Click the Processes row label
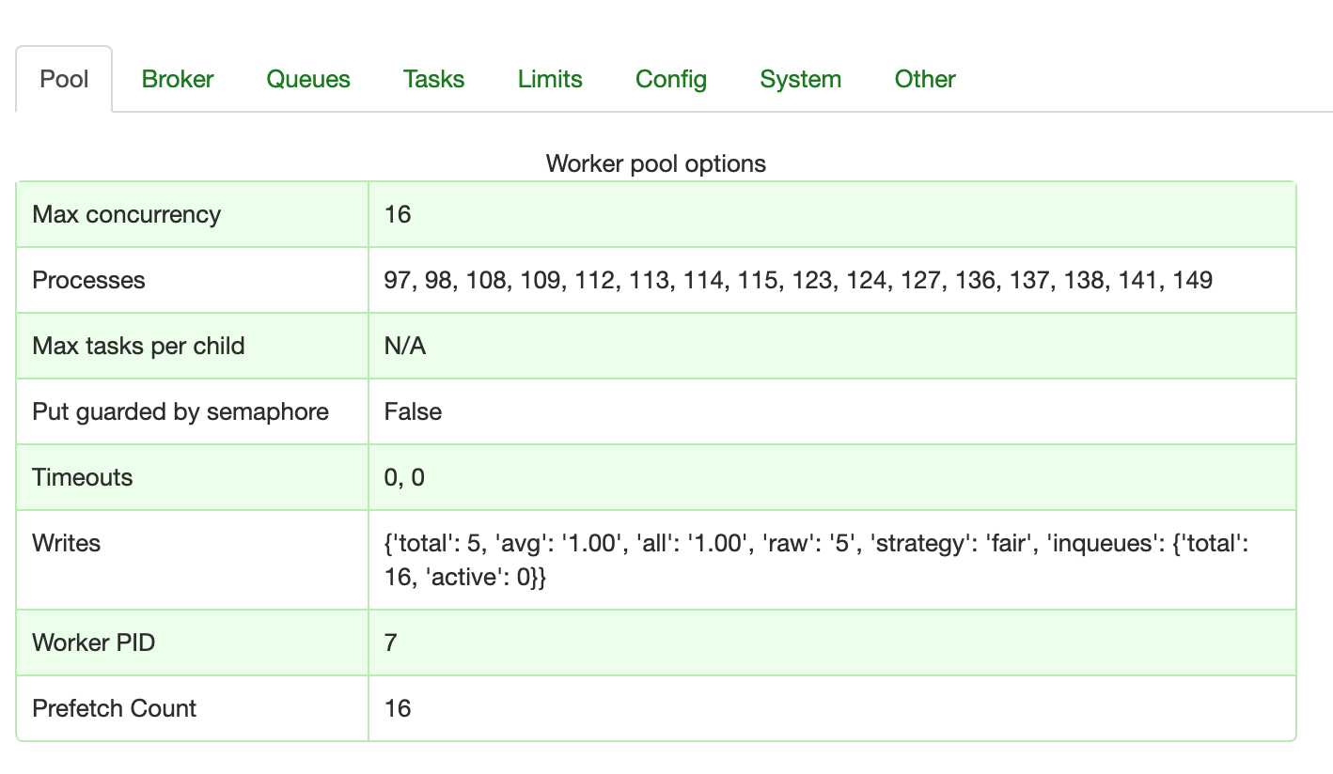 click(x=89, y=280)
